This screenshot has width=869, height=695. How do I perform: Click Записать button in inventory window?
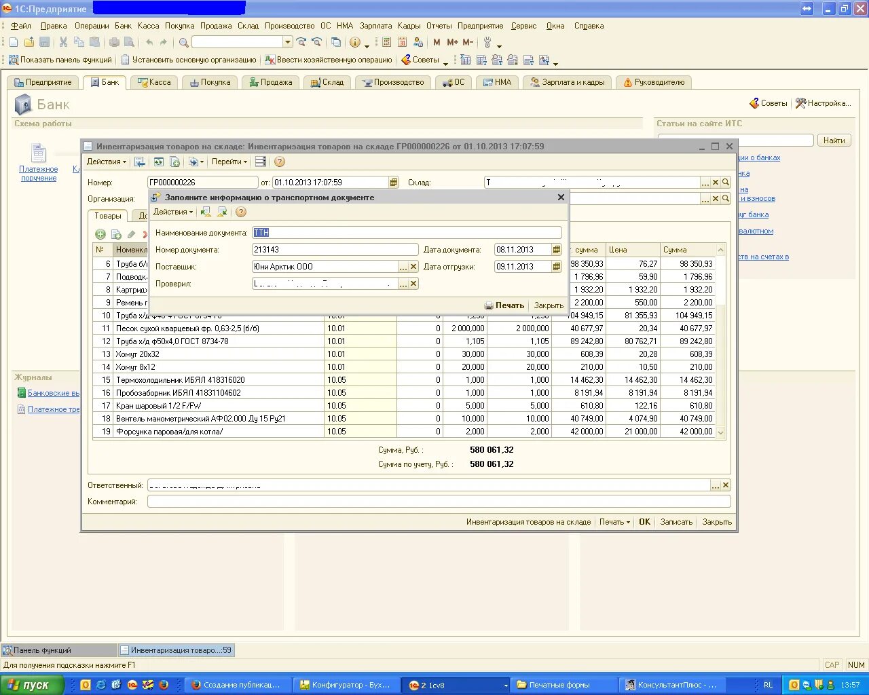pyautogui.click(x=676, y=522)
